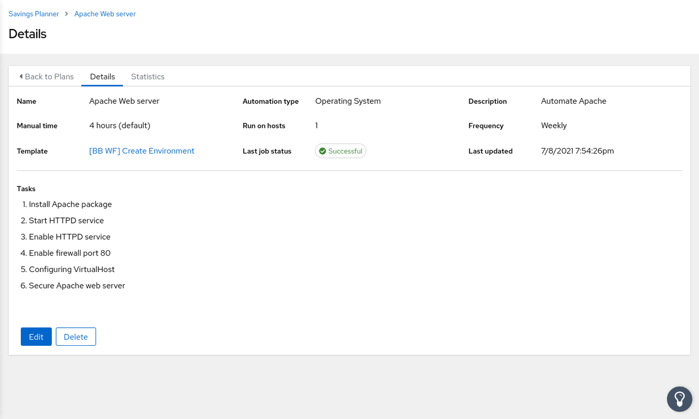
Task: Click the Enable firewall port 80 task
Action: pyautogui.click(x=69, y=253)
